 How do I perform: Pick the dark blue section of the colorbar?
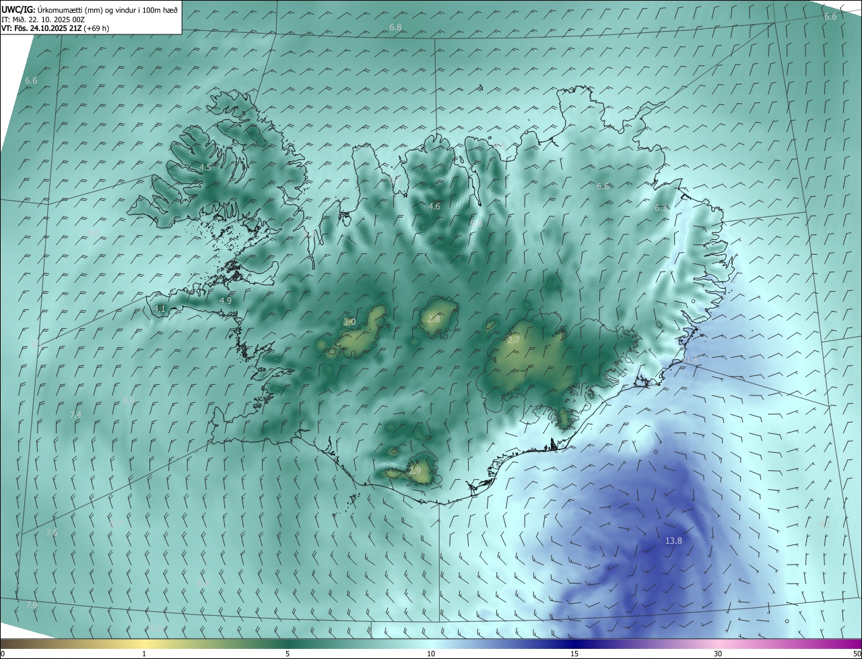[574, 644]
